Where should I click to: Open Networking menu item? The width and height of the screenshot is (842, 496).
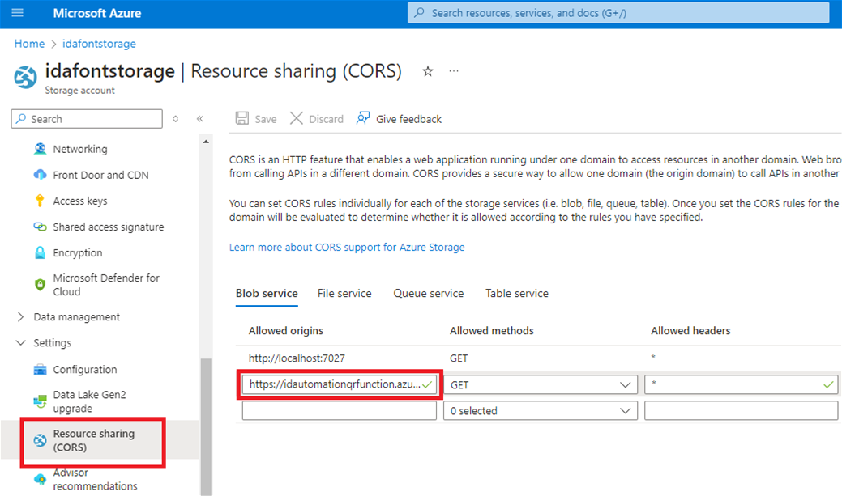80,149
